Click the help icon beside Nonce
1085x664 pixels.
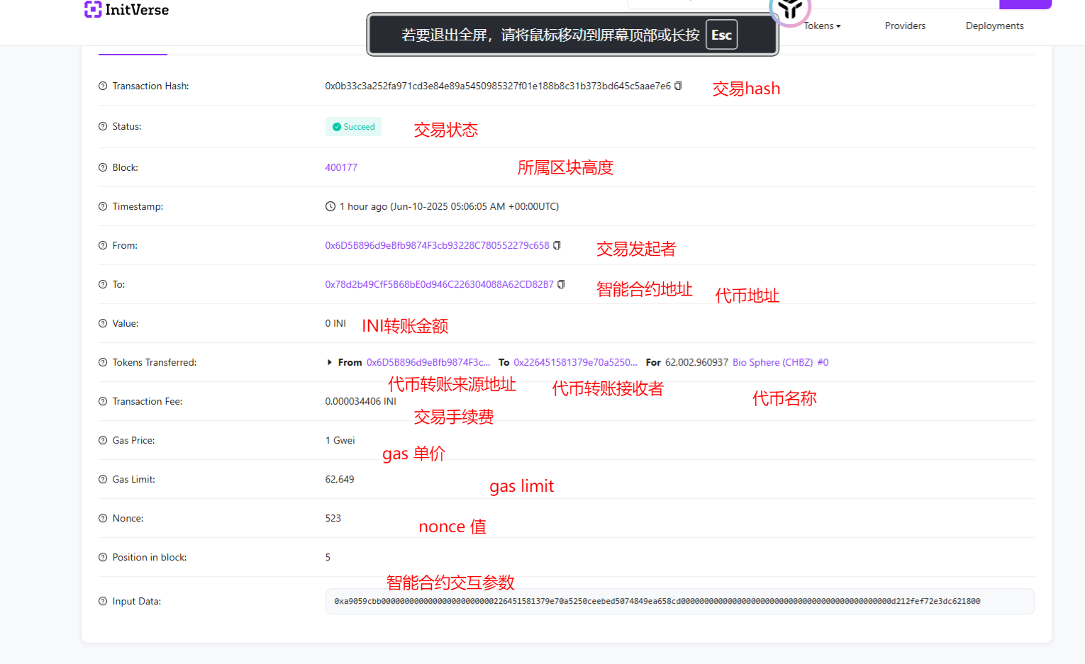(x=102, y=518)
